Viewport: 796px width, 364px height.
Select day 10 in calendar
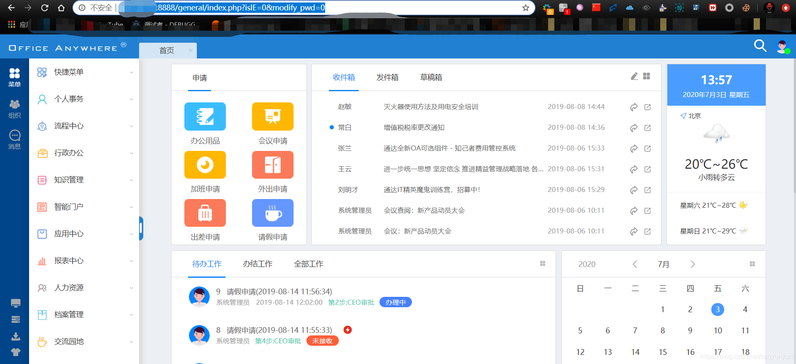[x=718, y=330]
